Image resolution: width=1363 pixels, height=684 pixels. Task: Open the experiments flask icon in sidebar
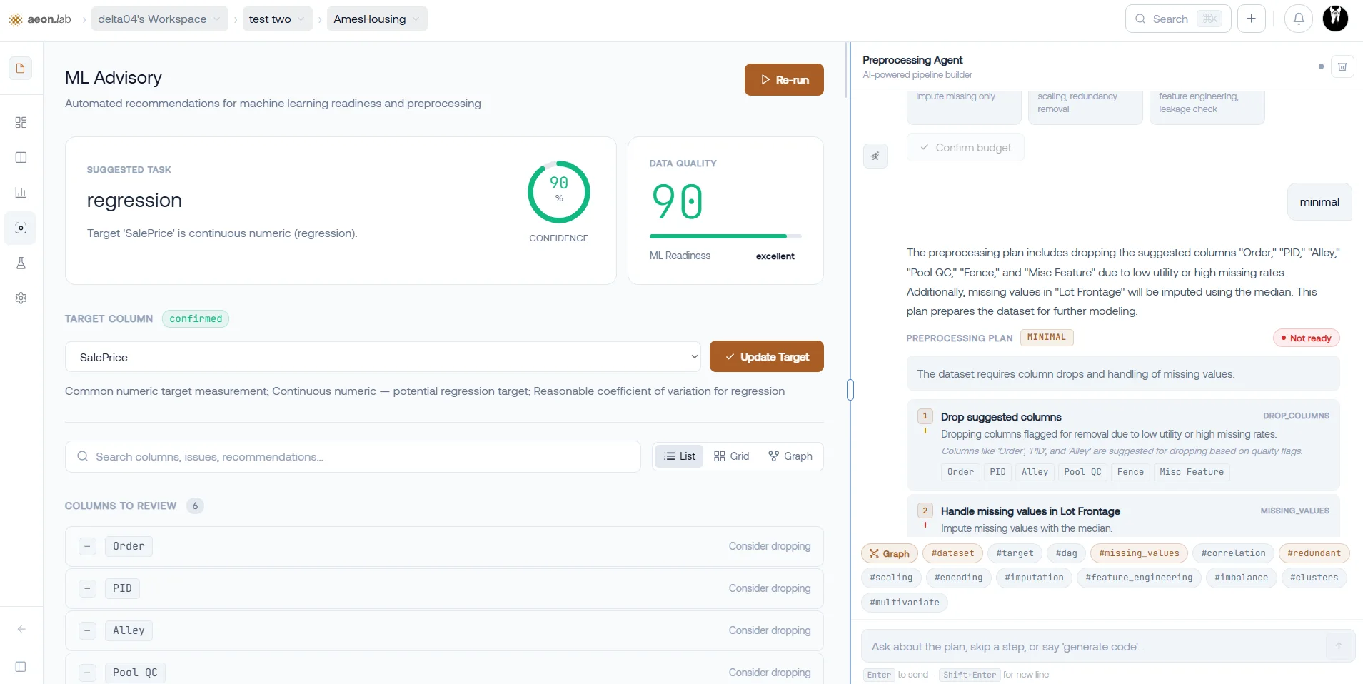pyautogui.click(x=21, y=263)
